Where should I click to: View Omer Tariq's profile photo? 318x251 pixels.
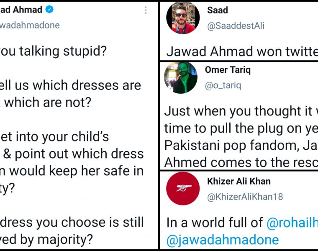pos(181,77)
